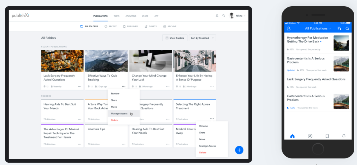Viewport: 357px width, 165px height.
Task: Tap the Explore compass icon on phone
Action: (310, 136)
